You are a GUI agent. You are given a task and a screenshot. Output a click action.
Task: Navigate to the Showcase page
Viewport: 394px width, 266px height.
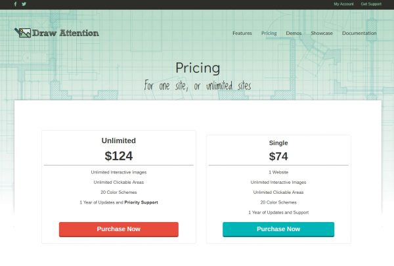click(322, 33)
